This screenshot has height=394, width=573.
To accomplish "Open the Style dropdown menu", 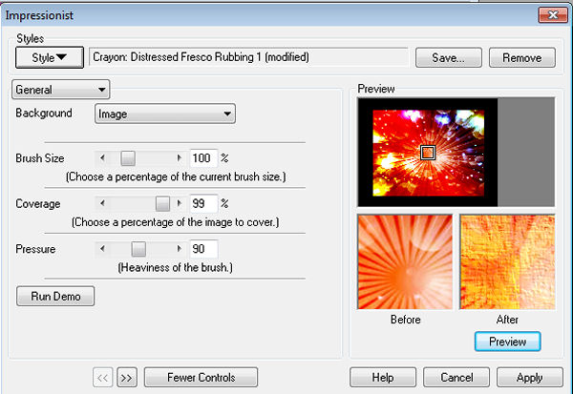I will click(50, 58).
